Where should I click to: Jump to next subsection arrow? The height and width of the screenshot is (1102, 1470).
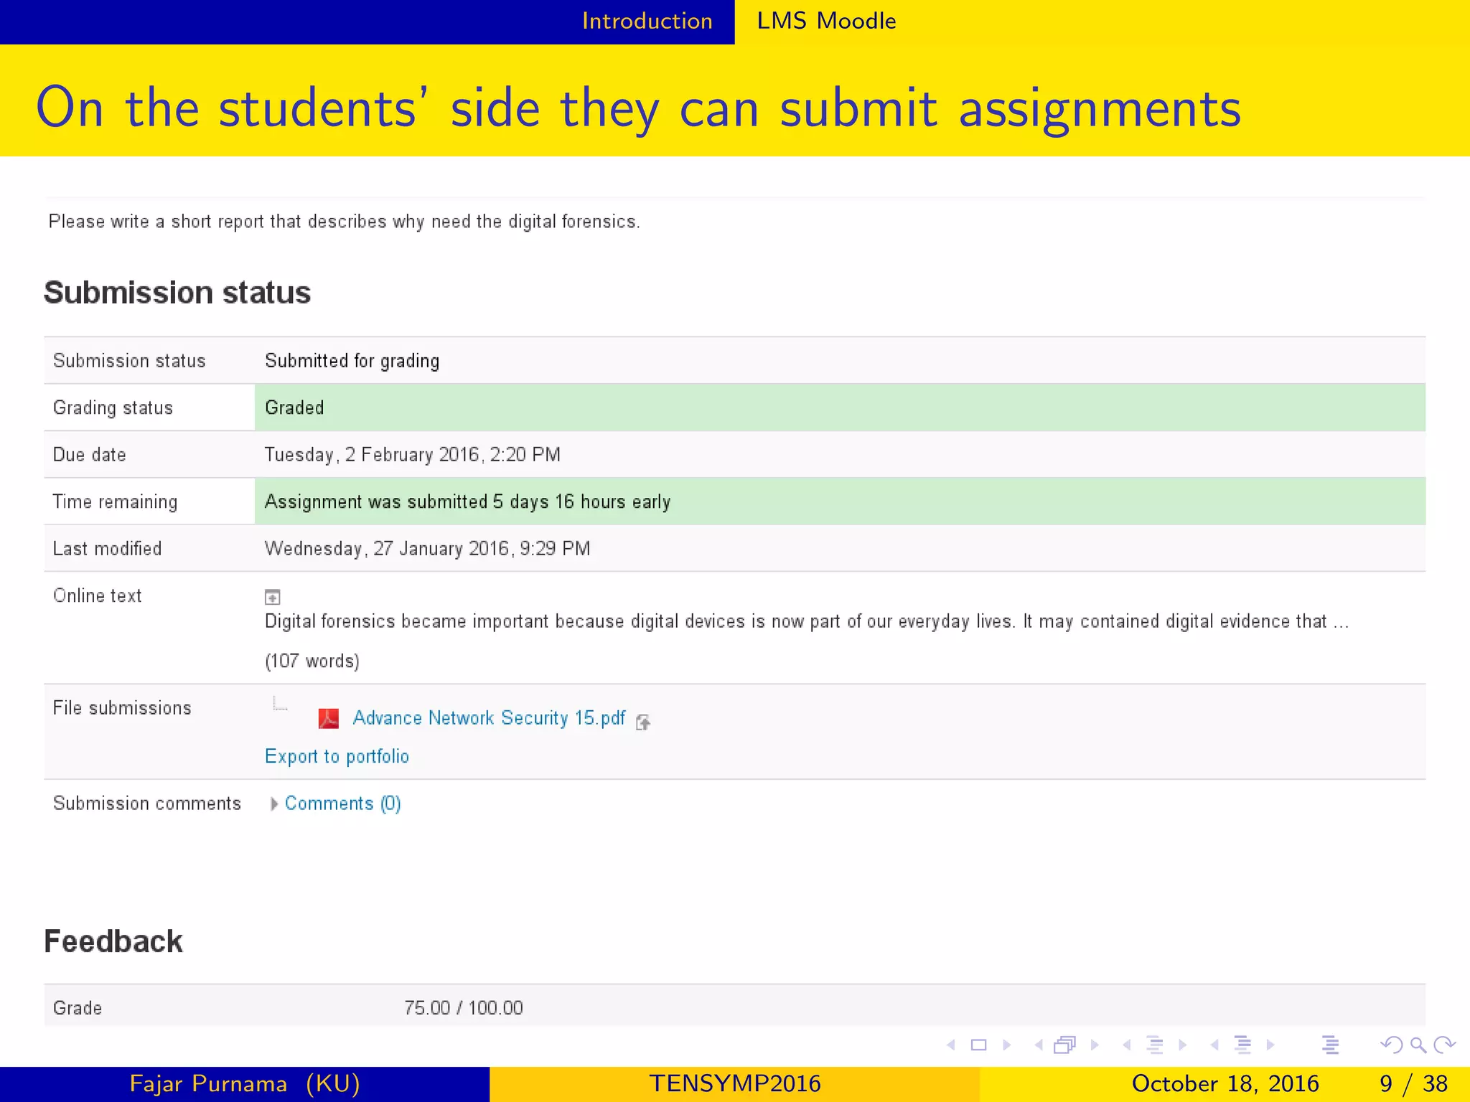tap(1182, 1045)
